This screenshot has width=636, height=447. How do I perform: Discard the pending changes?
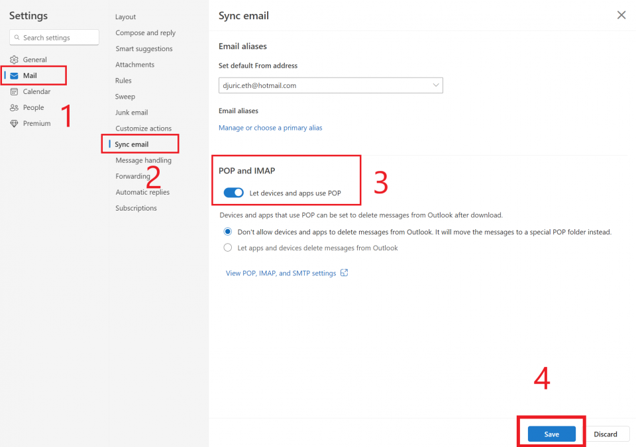tap(606, 434)
